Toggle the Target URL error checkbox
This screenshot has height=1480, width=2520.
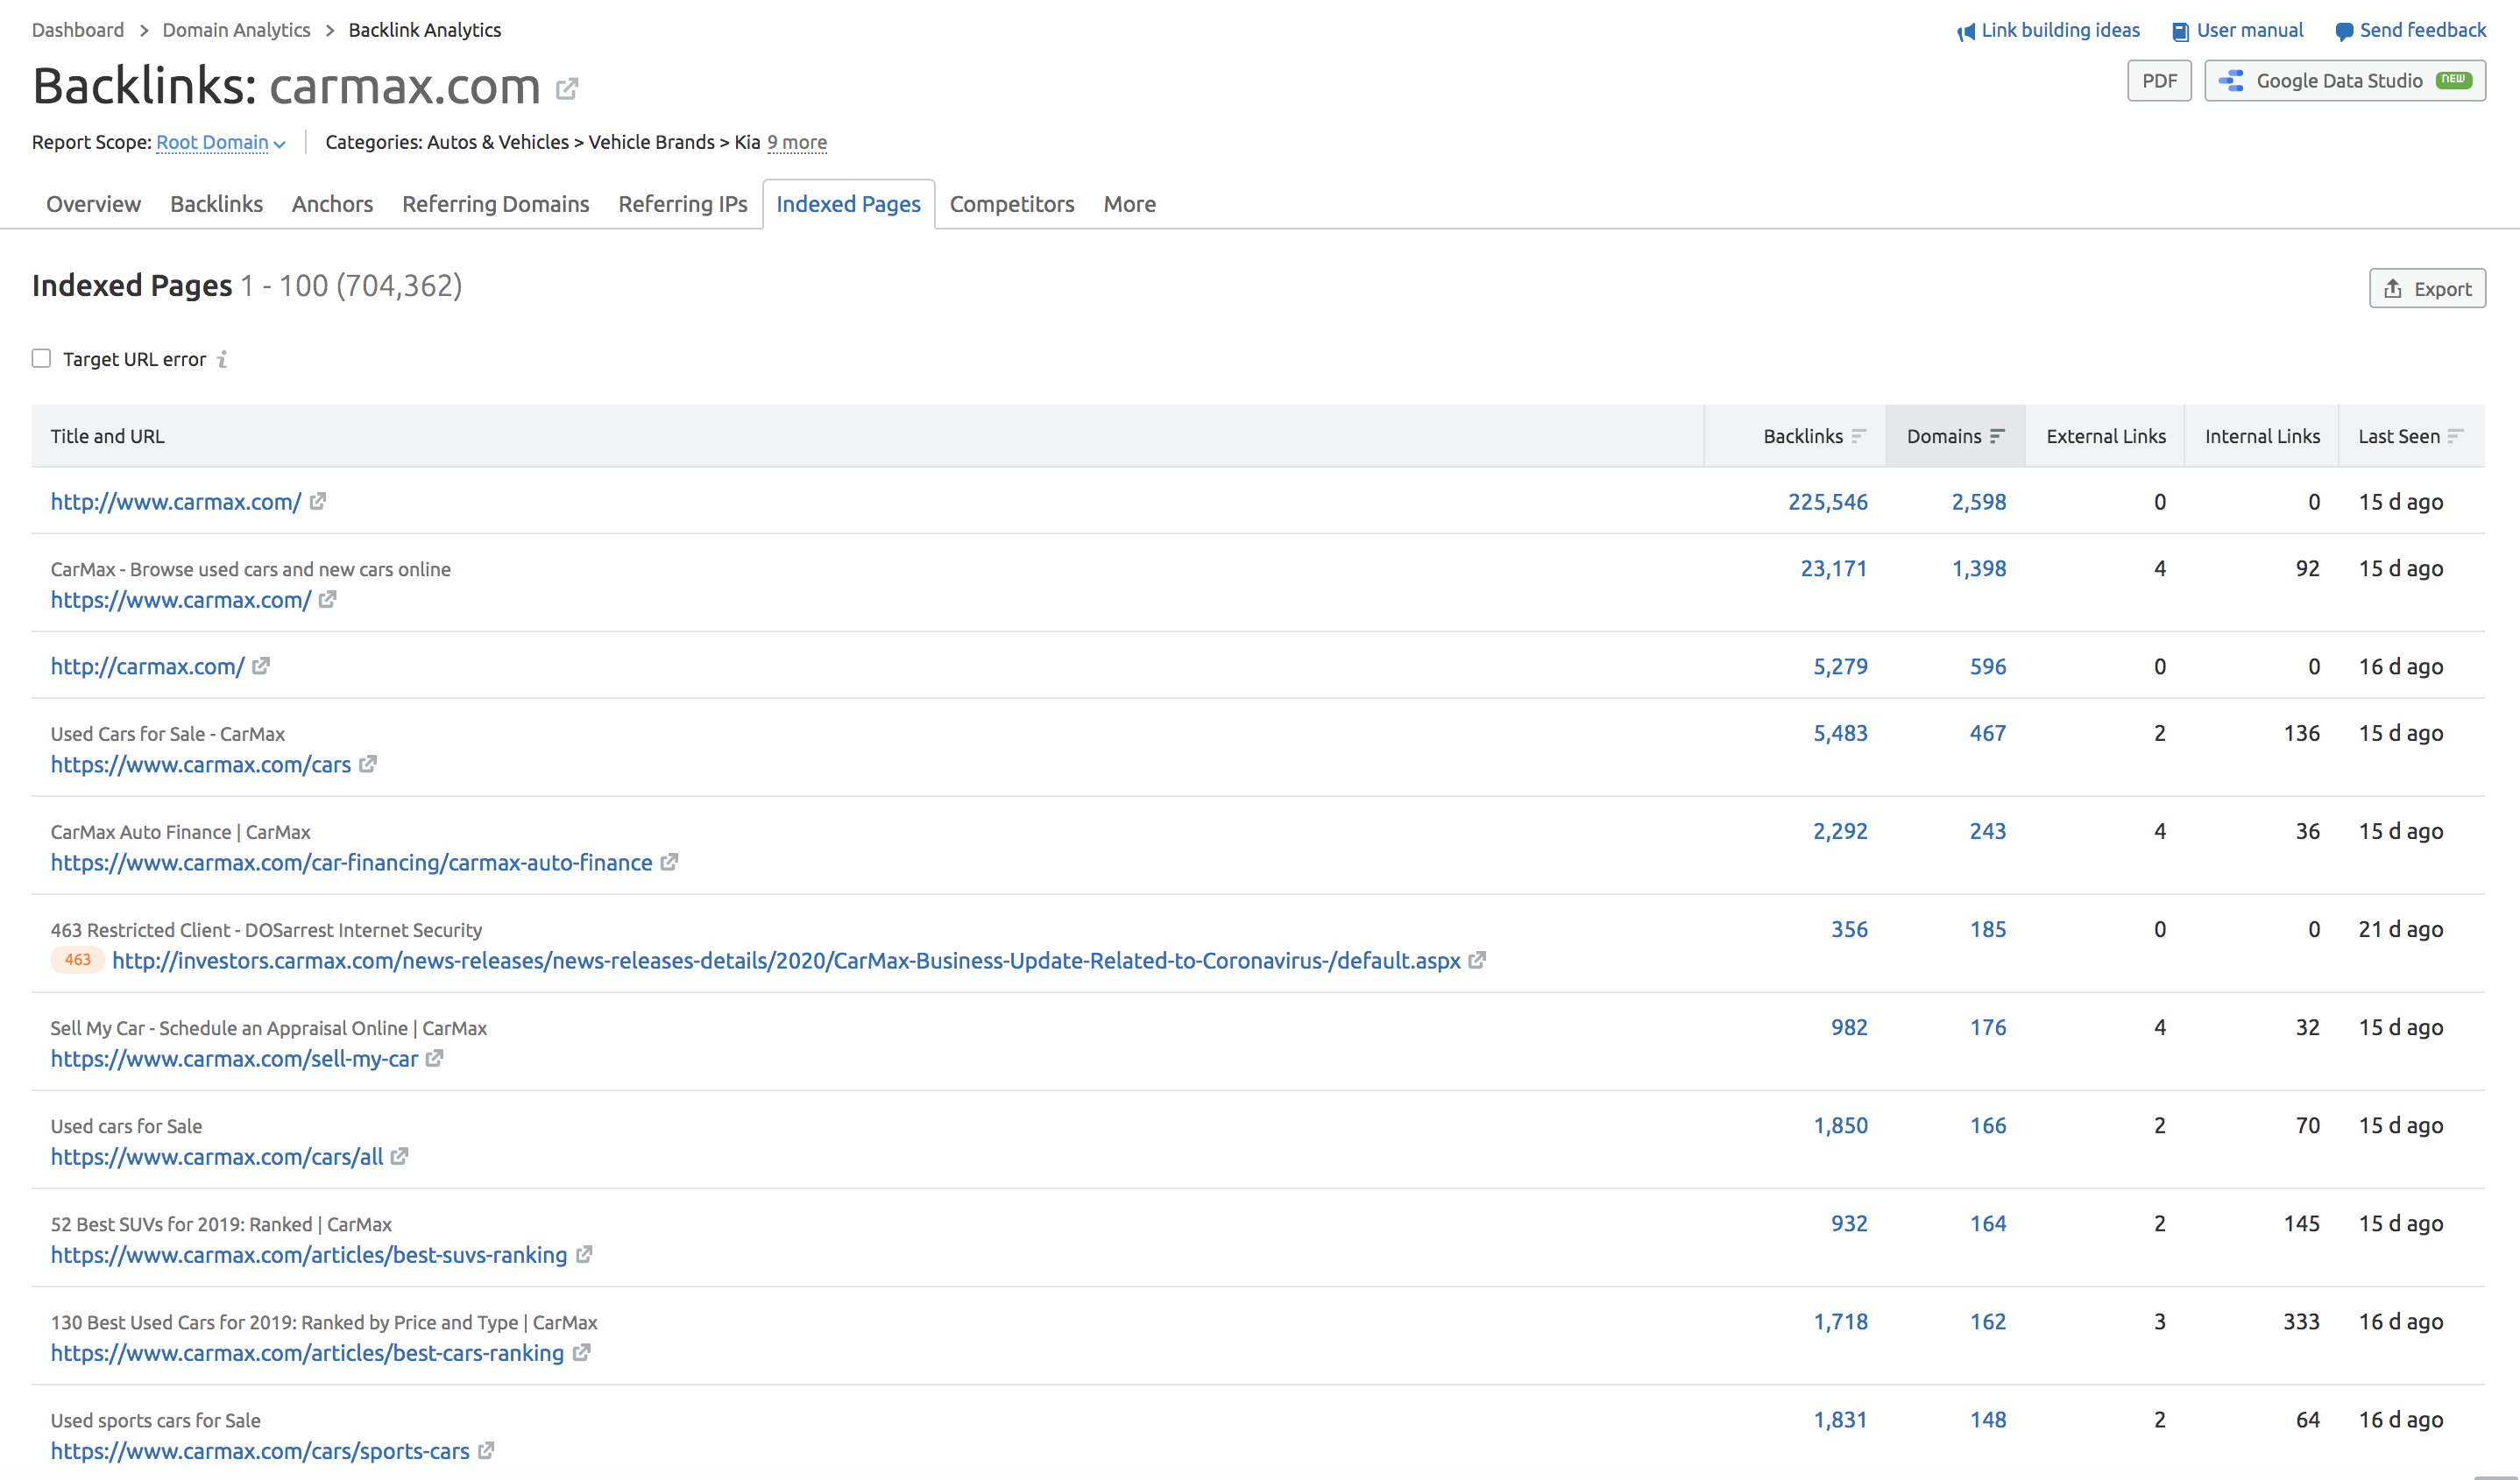(39, 357)
